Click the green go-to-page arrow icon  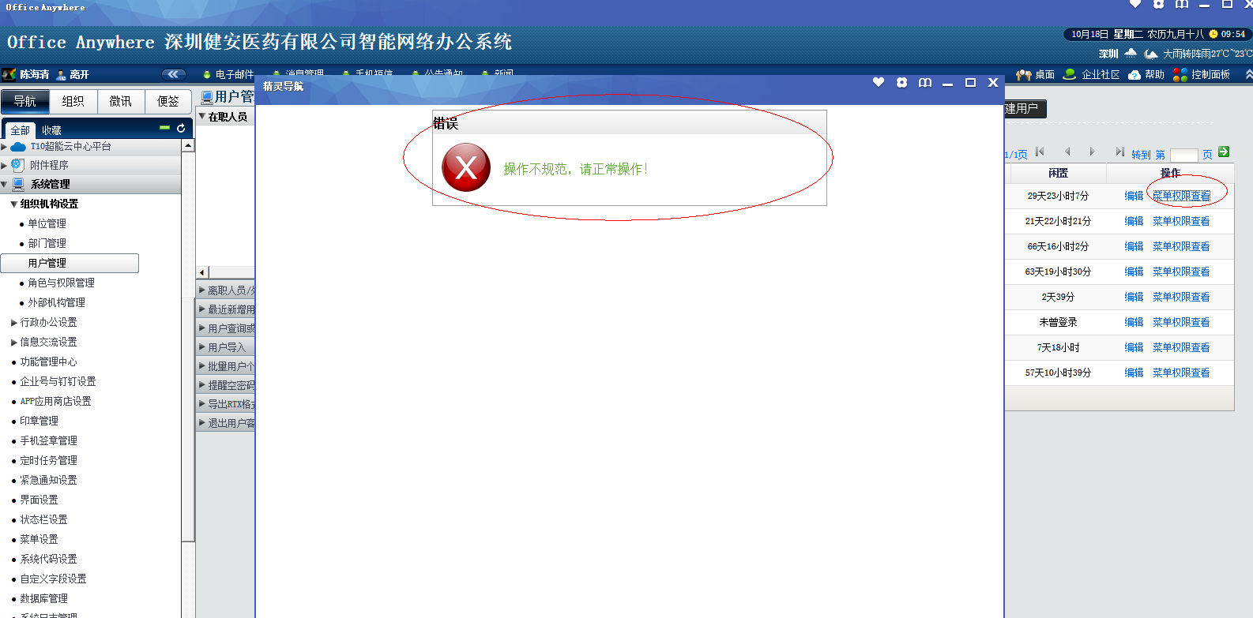(1224, 152)
